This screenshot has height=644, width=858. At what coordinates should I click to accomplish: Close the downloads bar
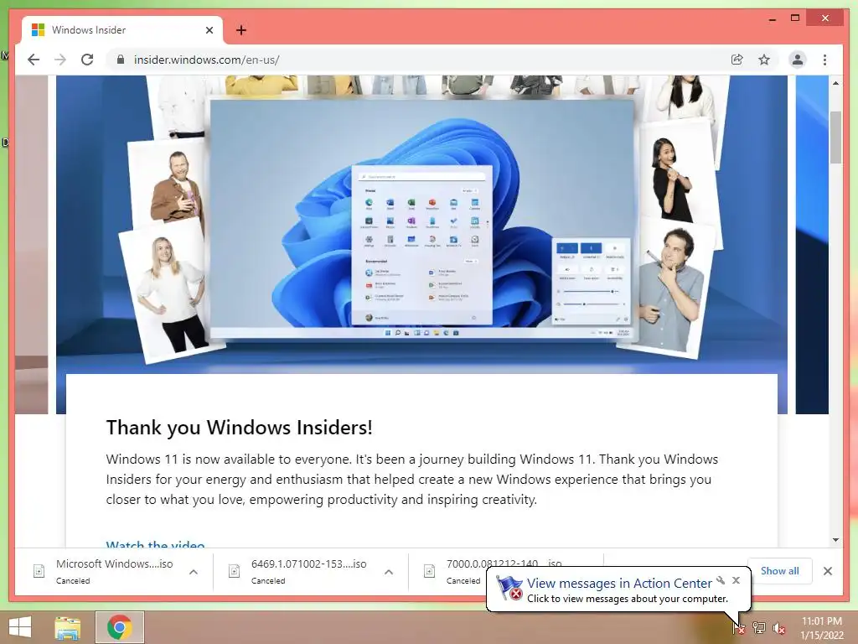[827, 571]
